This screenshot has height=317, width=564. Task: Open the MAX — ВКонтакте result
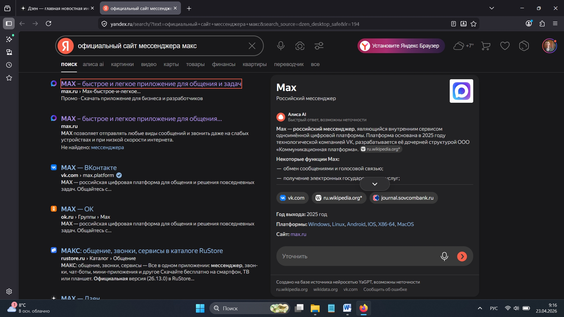tap(89, 168)
